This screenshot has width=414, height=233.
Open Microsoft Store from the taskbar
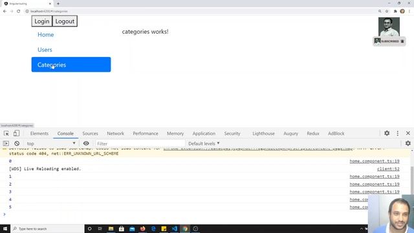click(122, 228)
